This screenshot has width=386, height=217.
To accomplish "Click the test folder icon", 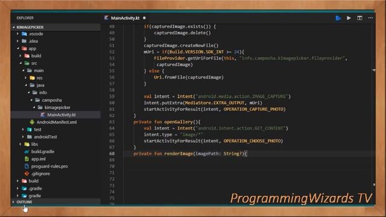I will [30, 130].
